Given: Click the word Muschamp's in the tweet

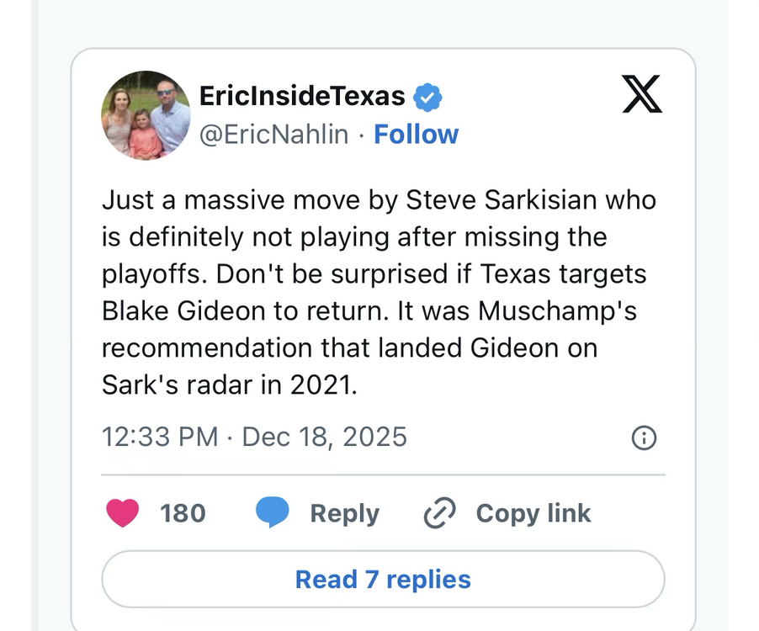Looking at the screenshot, I should point(558,310).
